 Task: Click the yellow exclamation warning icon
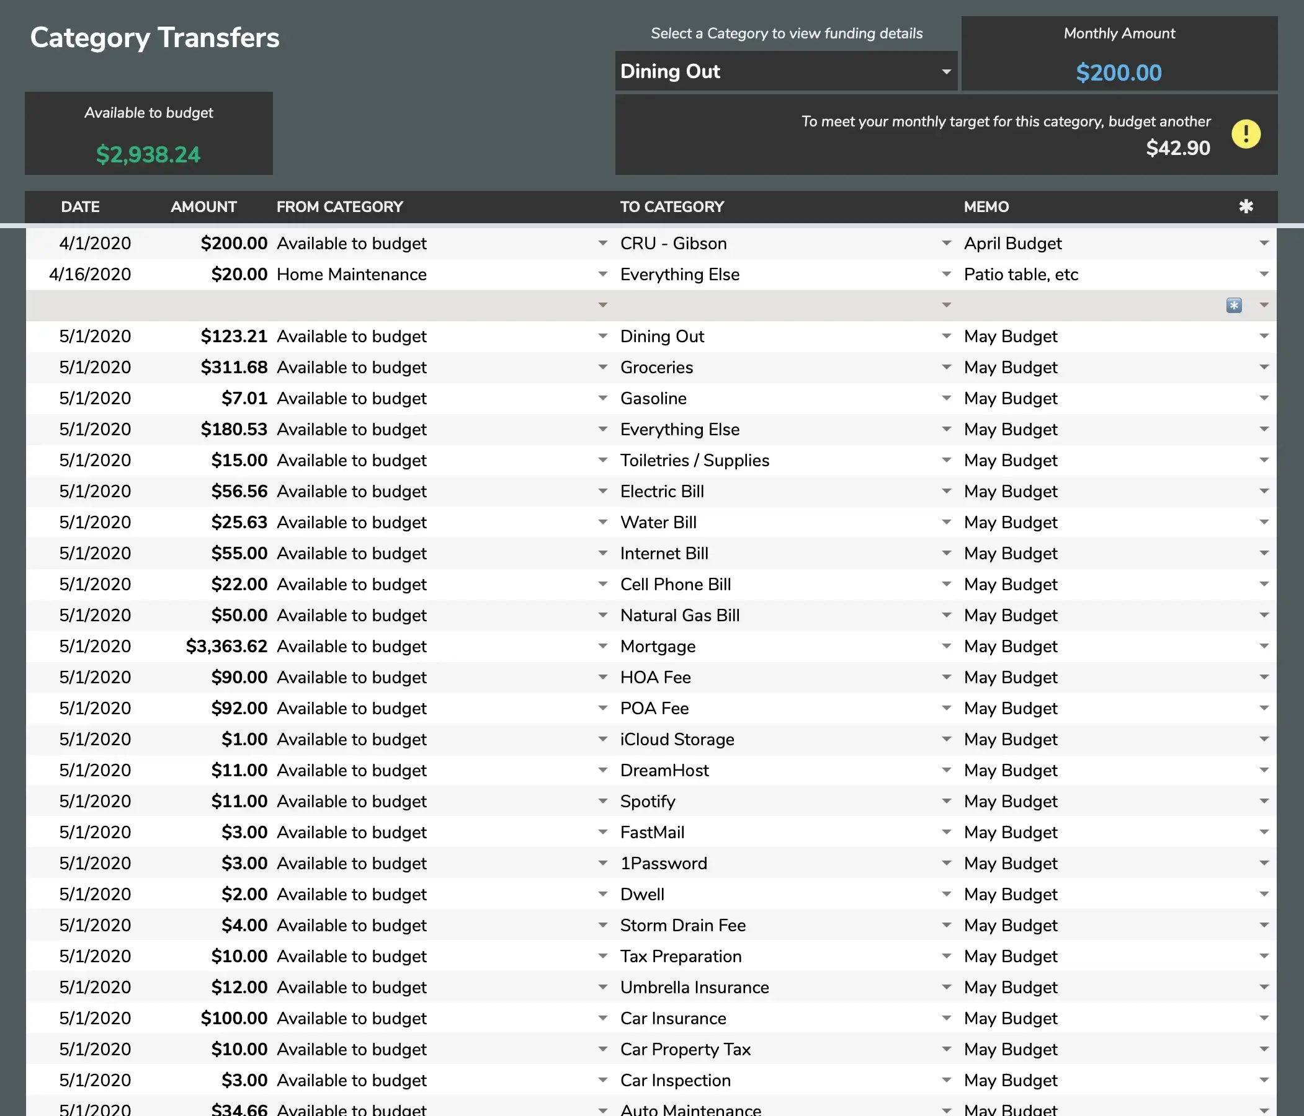click(x=1246, y=134)
